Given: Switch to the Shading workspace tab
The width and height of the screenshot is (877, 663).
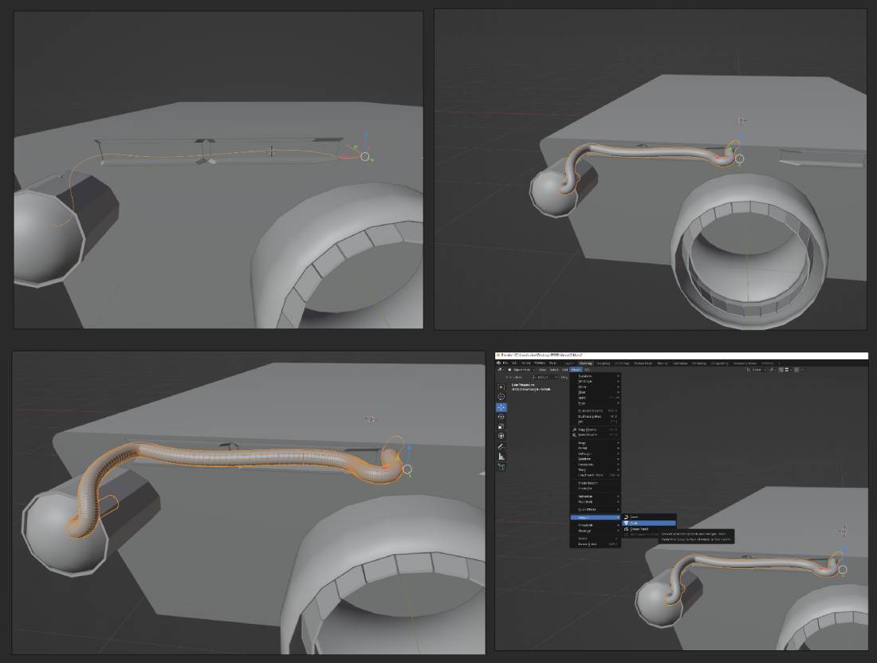Looking at the screenshot, I should 663,363.
